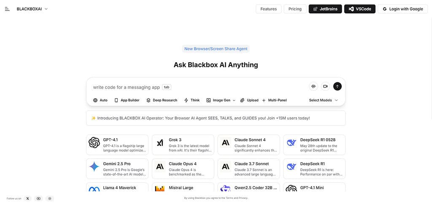Image resolution: width=432 pixels, height=203 pixels.
Task: Click Qwen logo on Qwen2.5 Coder 32B
Action: pyautogui.click(x=226, y=188)
